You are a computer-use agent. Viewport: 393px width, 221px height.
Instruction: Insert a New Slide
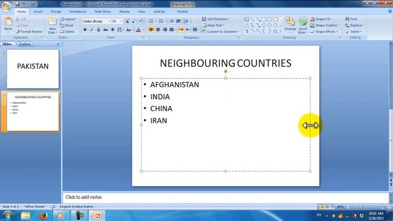52,26
